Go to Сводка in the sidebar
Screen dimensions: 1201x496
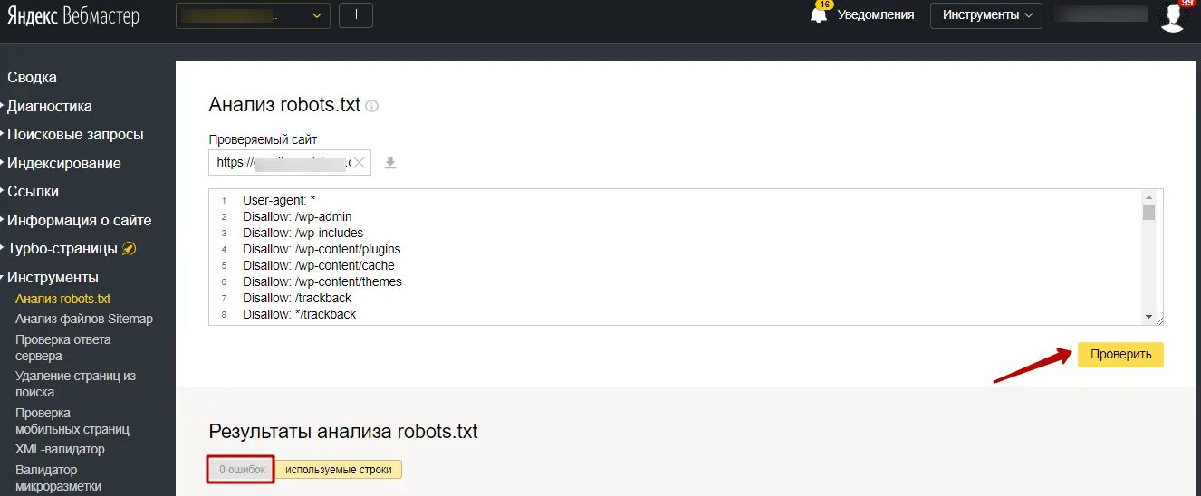click(x=32, y=78)
